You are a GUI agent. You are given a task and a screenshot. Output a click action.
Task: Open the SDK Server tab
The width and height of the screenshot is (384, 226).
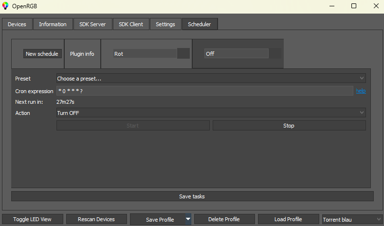tap(92, 24)
